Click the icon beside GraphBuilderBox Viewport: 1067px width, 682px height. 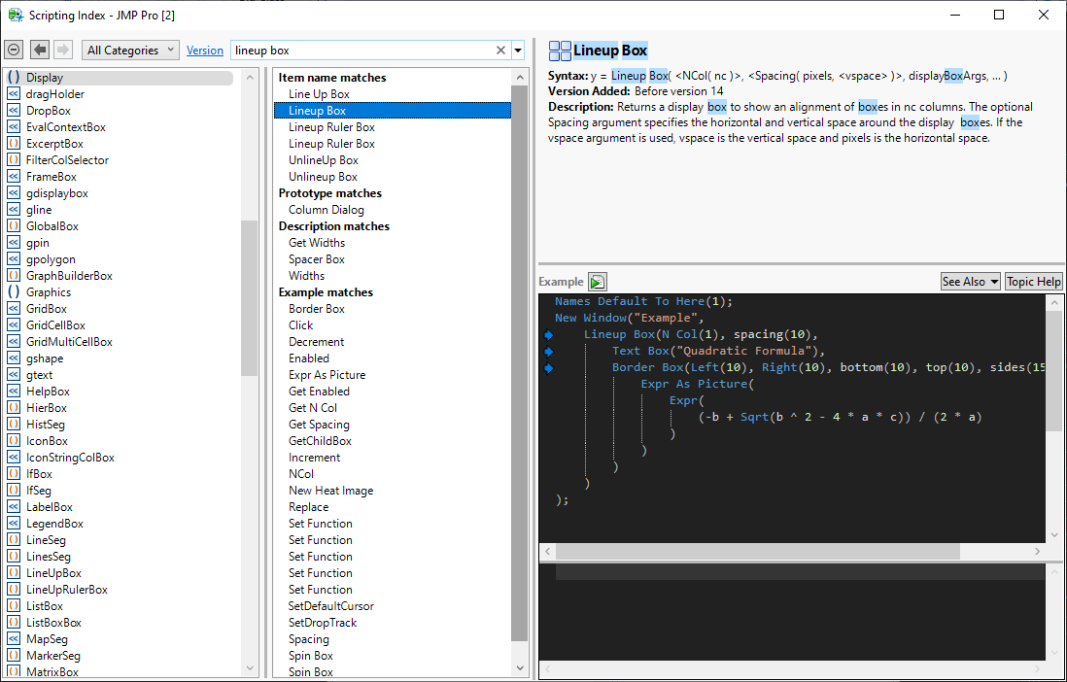(x=14, y=276)
